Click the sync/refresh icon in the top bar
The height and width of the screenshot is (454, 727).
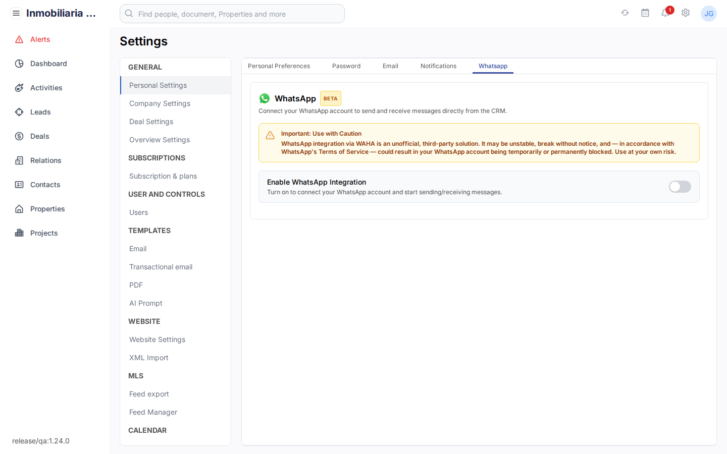(625, 13)
